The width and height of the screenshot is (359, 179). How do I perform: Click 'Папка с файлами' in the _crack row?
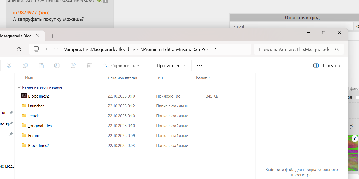172,116
